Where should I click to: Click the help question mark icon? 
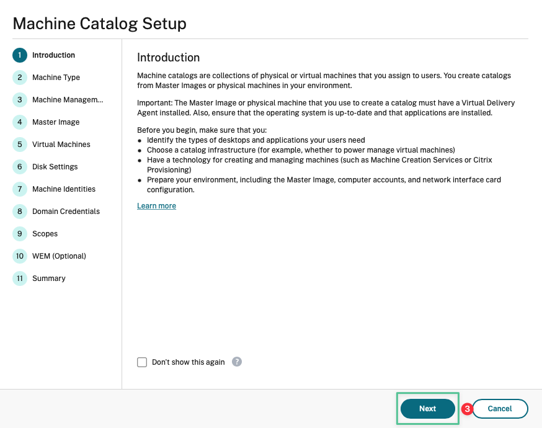237,362
